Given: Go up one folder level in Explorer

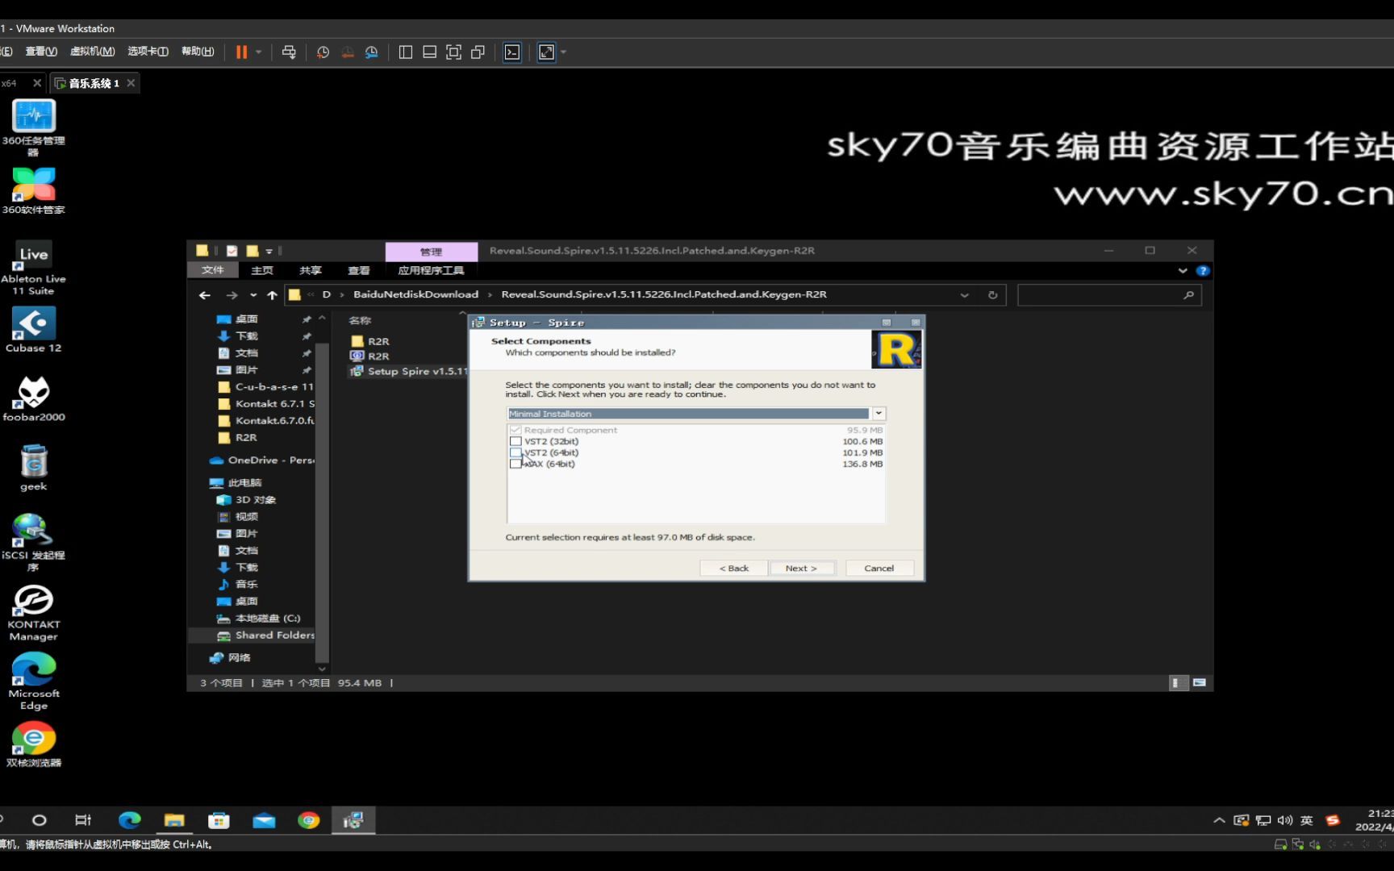Looking at the screenshot, I should click(272, 295).
